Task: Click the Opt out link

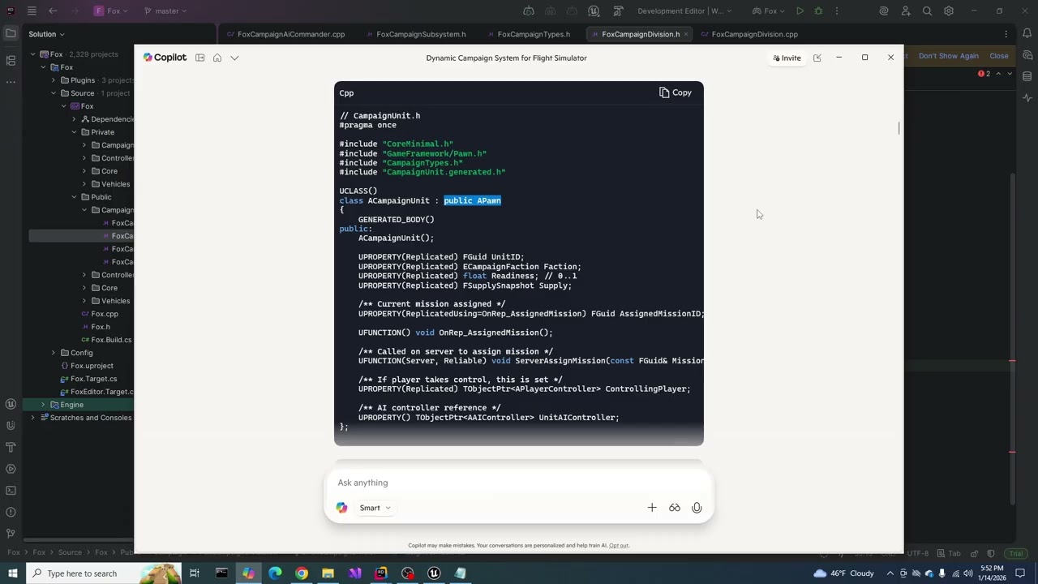Action: 619,546
